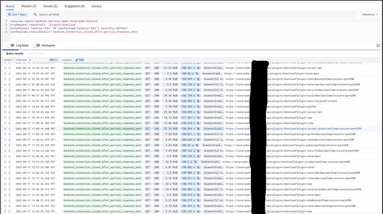This screenshot has width=383, height=214.
Task: Toggle the Log fields switch
Action: (x=11, y=45)
